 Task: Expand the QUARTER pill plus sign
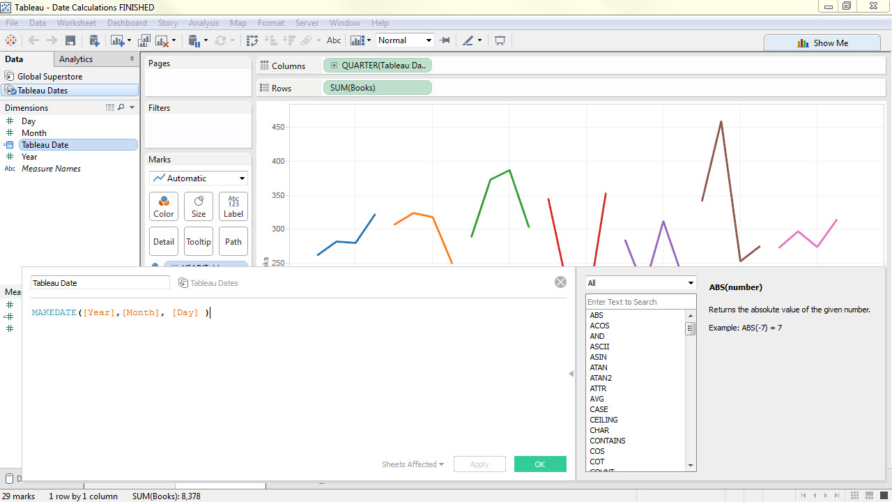coord(334,66)
